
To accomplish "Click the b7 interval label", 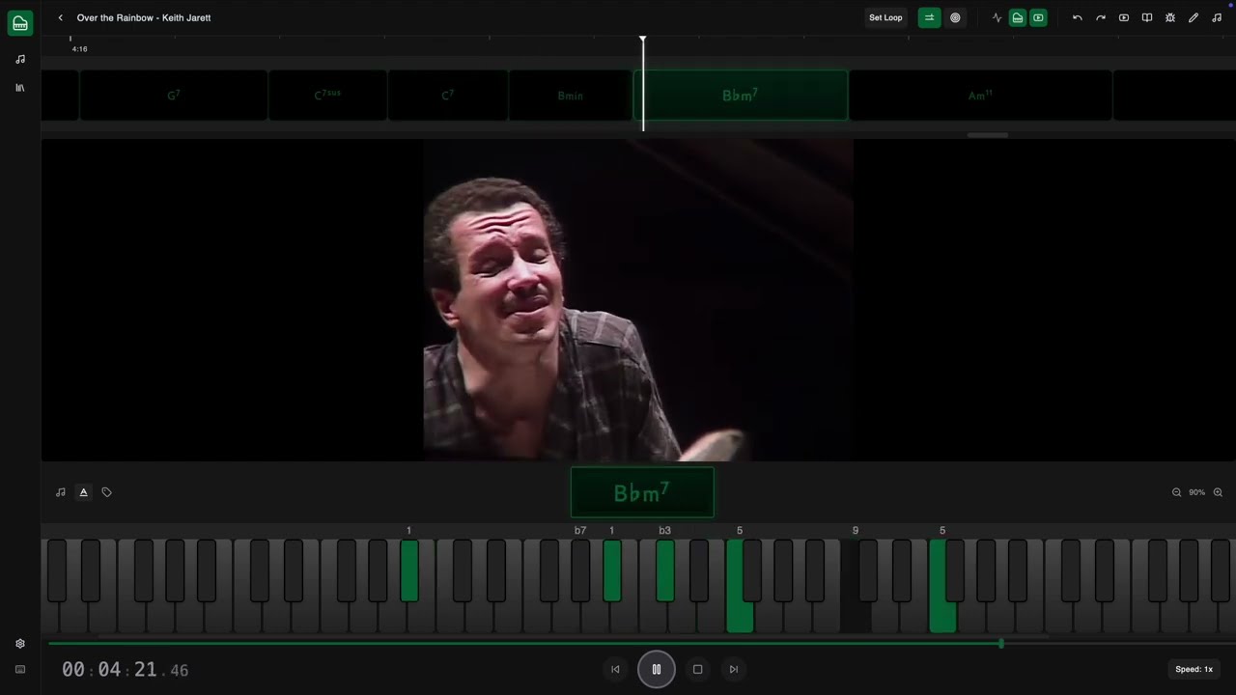I will (580, 531).
